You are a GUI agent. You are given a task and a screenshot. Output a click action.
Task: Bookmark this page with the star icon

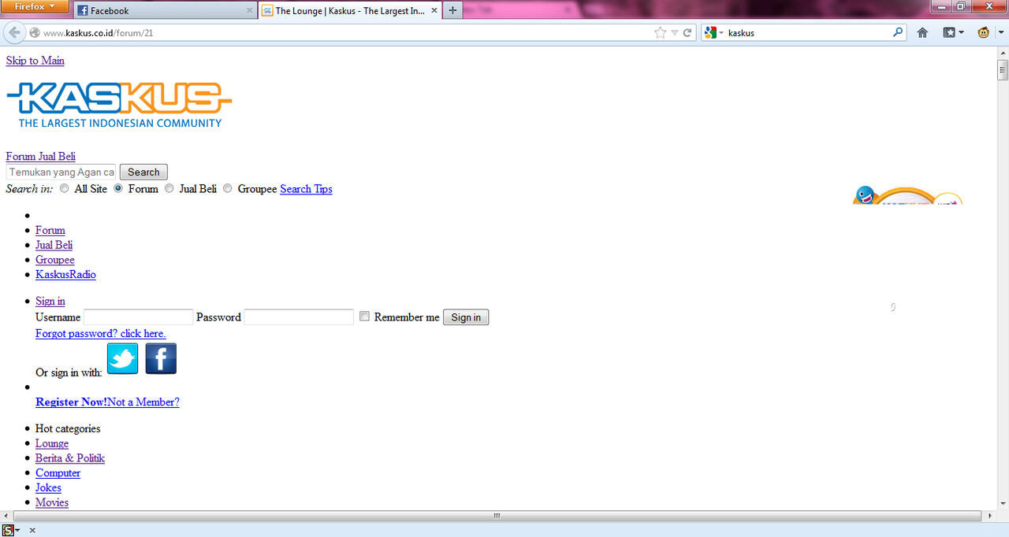[660, 33]
